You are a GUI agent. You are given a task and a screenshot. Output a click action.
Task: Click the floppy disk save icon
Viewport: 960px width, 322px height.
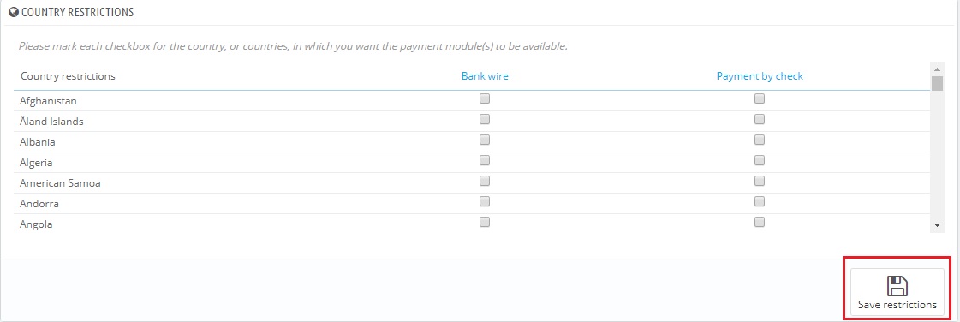[x=897, y=286]
